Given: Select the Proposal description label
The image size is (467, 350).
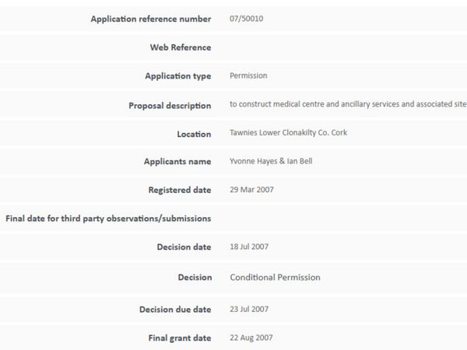Looking at the screenshot, I should click(170, 106).
